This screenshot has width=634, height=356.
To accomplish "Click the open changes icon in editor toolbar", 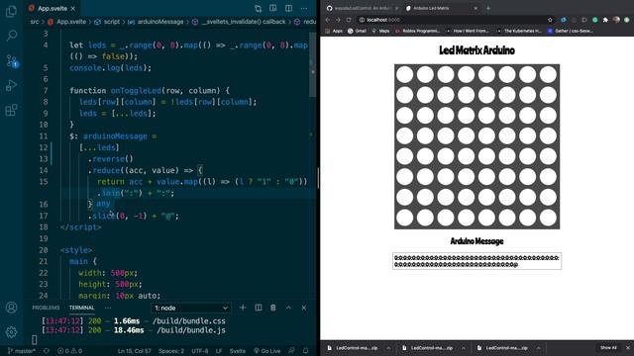I will pyautogui.click(x=258, y=8).
